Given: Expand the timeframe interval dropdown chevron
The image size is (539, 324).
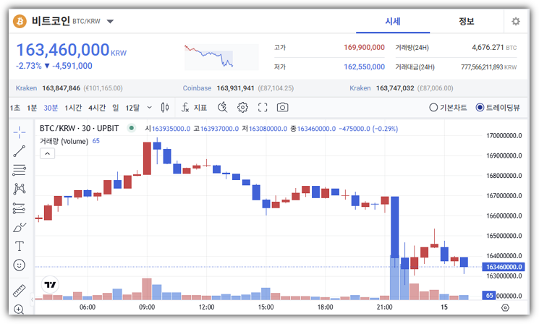Looking at the screenshot, I should click(149, 108).
